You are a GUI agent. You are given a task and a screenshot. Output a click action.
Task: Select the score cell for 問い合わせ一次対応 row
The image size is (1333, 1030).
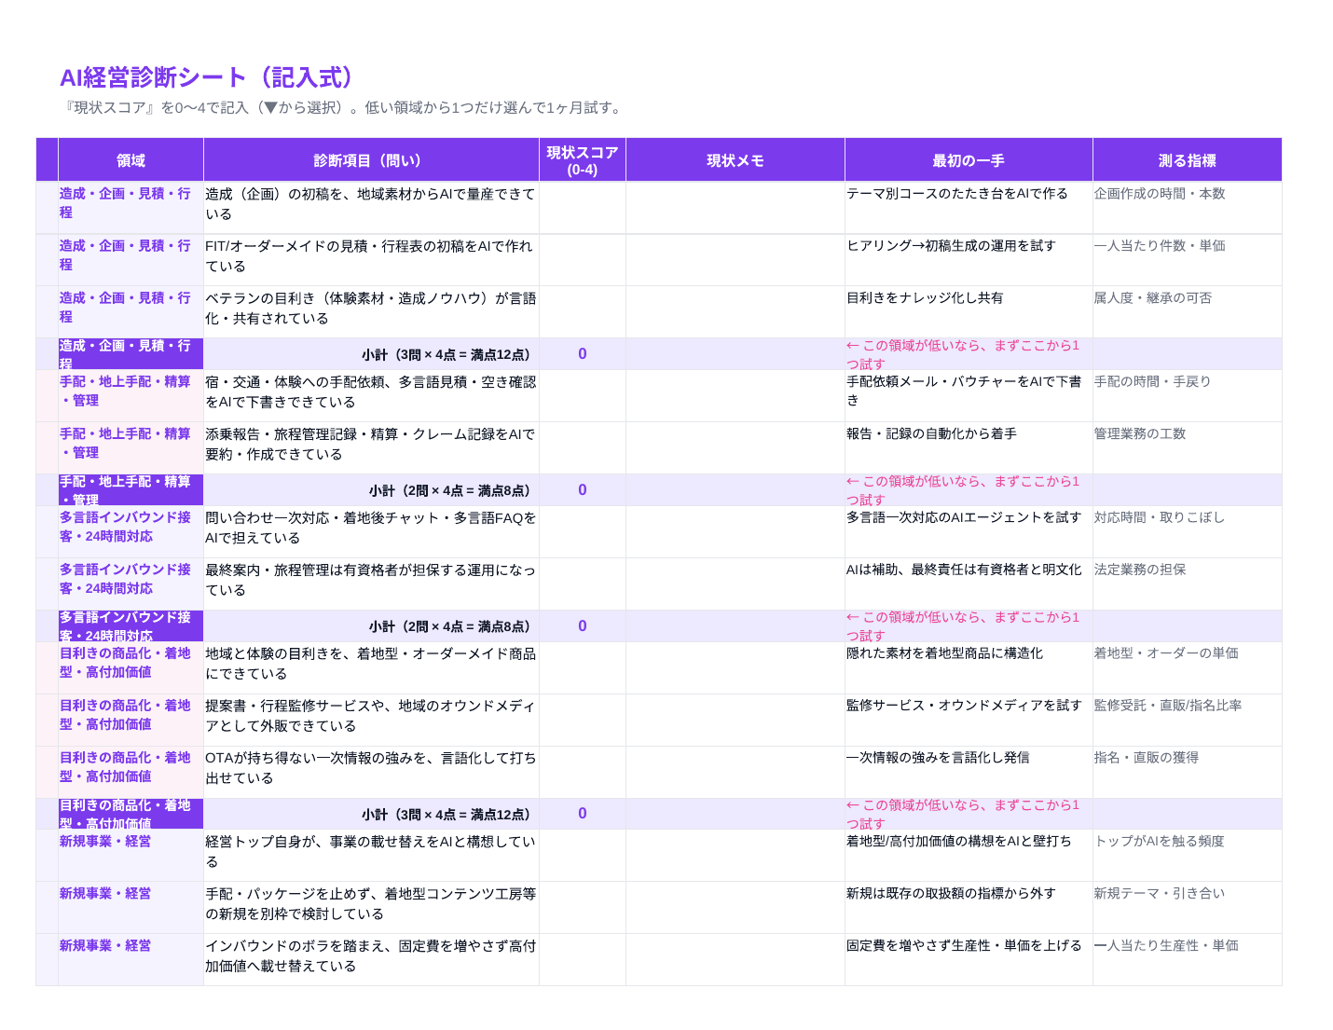[x=583, y=531]
